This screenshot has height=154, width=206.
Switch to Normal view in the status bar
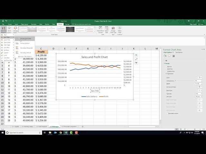pos(177,129)
